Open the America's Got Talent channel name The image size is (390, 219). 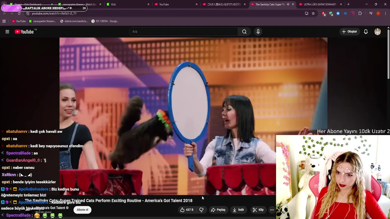50,208
